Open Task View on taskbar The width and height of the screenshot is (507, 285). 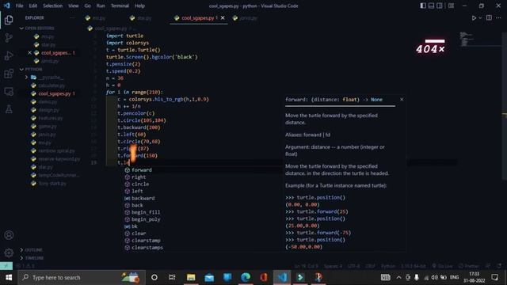pos(173,278)
